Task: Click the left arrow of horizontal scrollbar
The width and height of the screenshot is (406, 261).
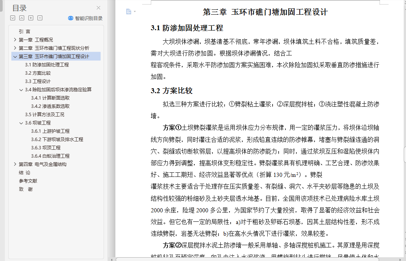Action: click(x=112, y=259)
